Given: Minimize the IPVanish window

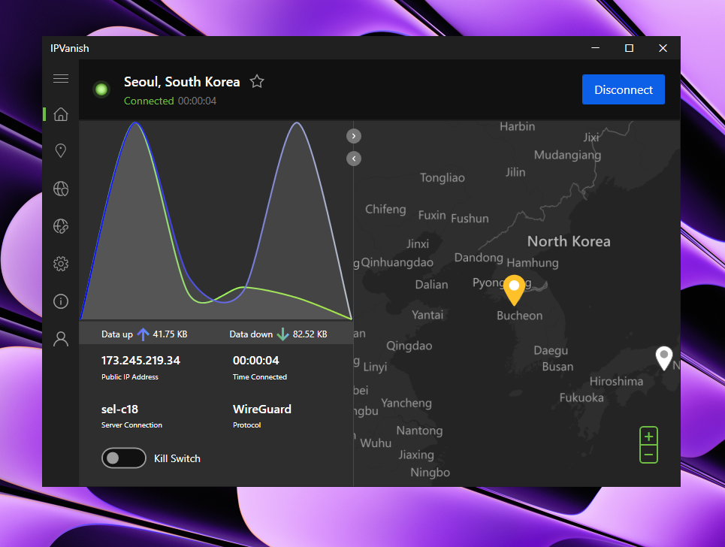Looking at the screenshot, I should pos(596,48).
